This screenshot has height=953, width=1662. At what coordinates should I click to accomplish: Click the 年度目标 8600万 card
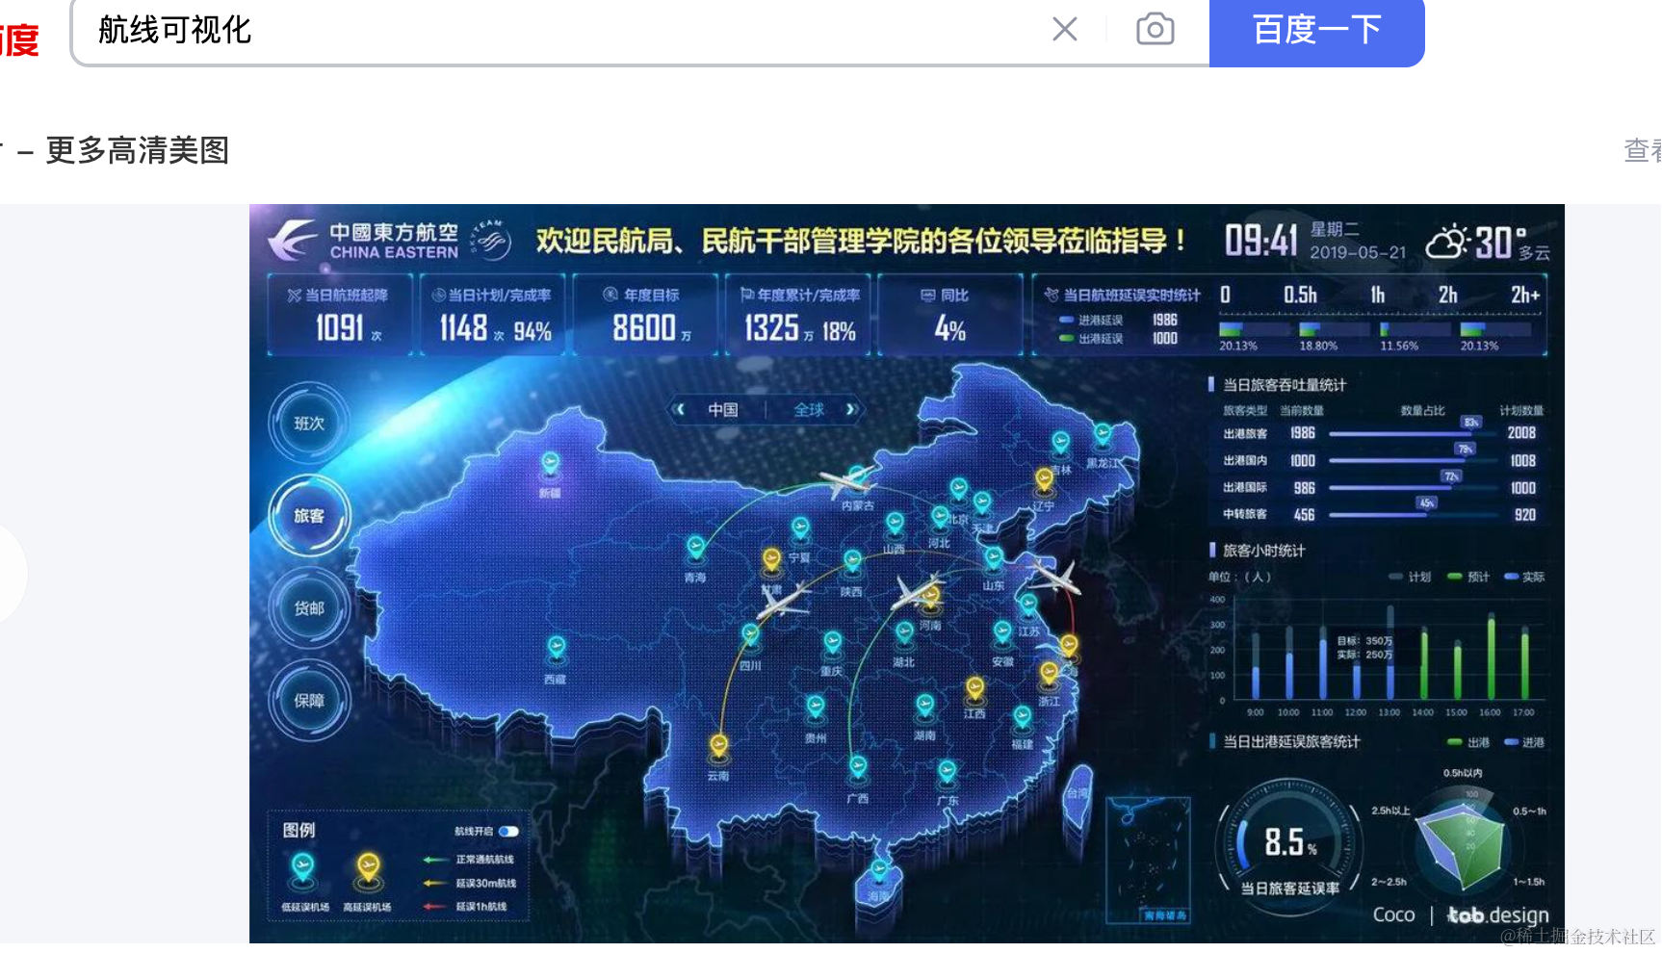pos(645,315)
